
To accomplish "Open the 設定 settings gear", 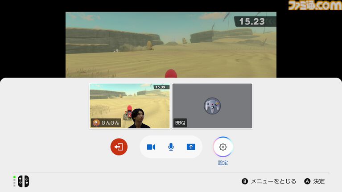I will 223,147.
